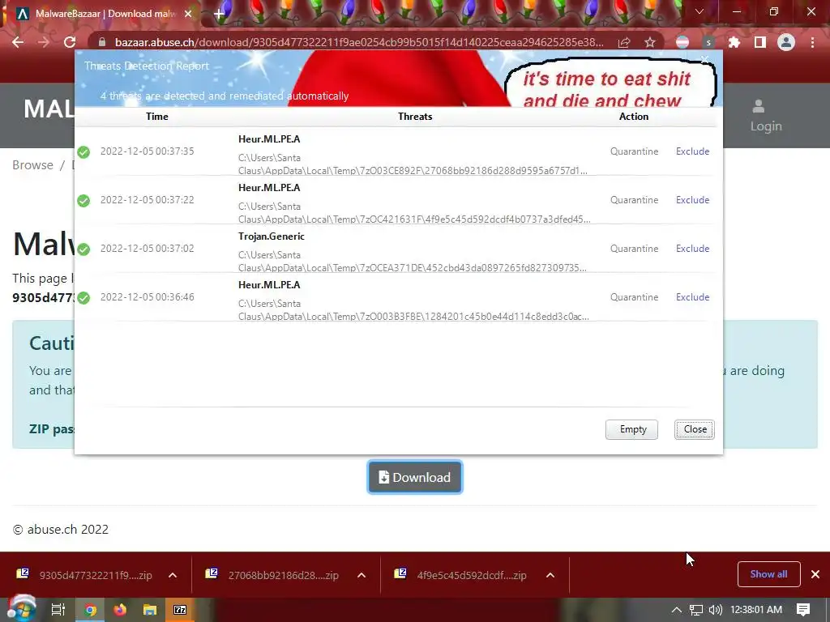The height and width of the screenshot is (622, 830).
Task: Exclude the 00:36:46 Heur.ML.PE.A threat
Action: click(x=692, y=297)
